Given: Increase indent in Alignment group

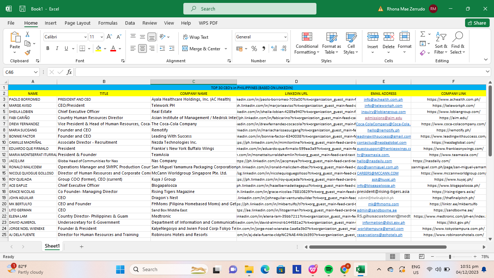Looking at the screenshot, I should [171, 49].
